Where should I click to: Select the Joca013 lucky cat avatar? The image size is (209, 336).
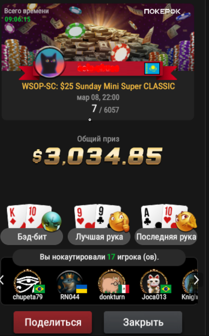coord(154,282)
